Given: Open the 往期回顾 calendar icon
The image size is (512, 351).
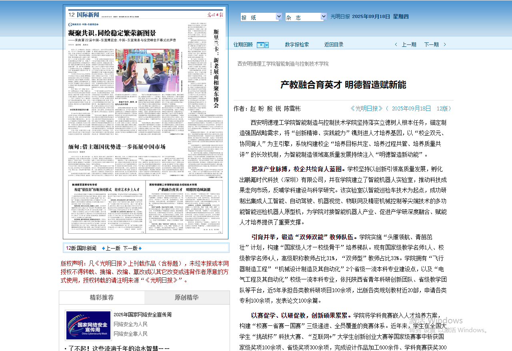Looking at the screenshot, I should 260,45.
